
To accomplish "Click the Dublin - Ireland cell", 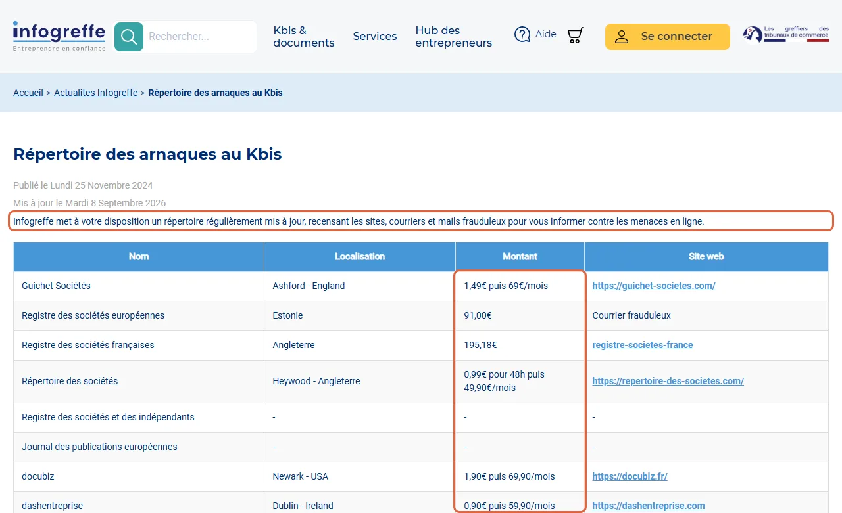I will pyautogui.click(x=360, y=503).
